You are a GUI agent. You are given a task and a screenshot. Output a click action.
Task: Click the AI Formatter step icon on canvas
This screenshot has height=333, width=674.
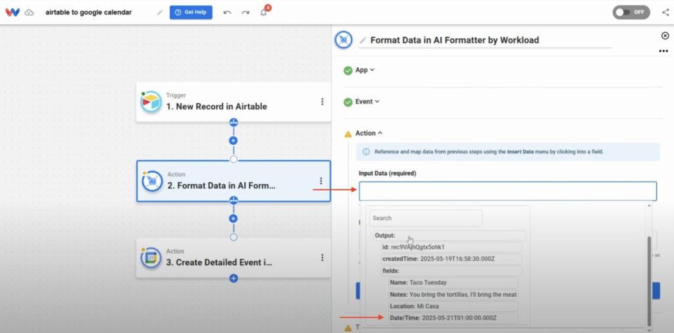tap(152, 182)
